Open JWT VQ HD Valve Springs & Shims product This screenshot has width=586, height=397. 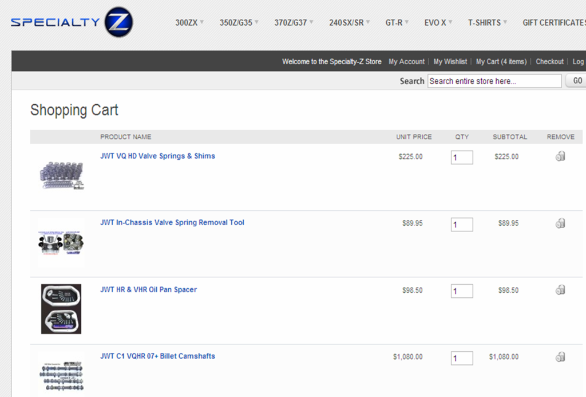tap(158, 156)
